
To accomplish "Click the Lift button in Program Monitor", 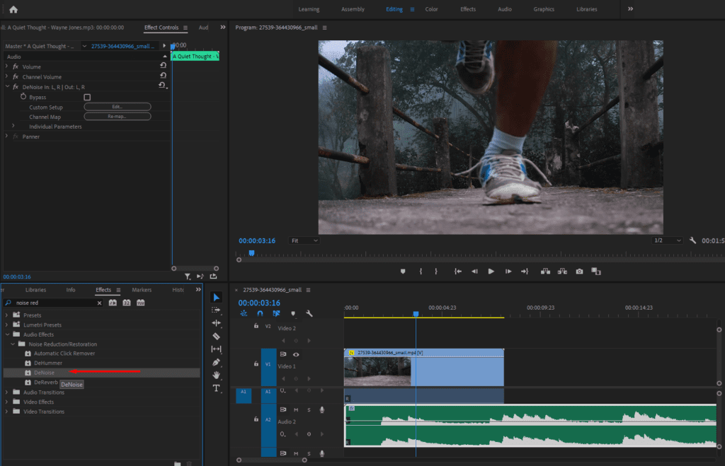I will click(546, 272).
